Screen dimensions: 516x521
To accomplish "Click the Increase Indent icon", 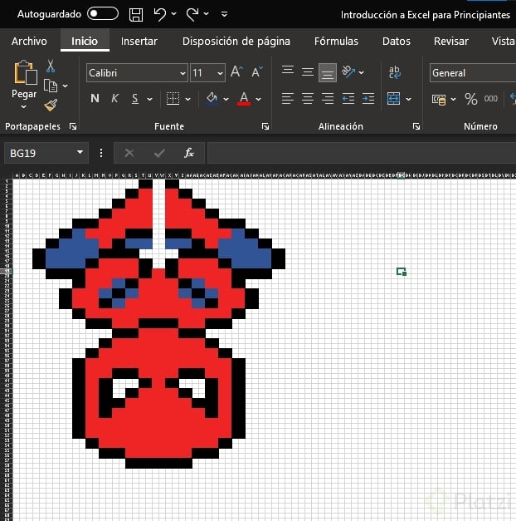I will (x=368, y=99).
